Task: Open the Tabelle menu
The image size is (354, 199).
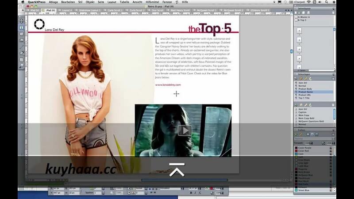Action: (x=124, y=2)
